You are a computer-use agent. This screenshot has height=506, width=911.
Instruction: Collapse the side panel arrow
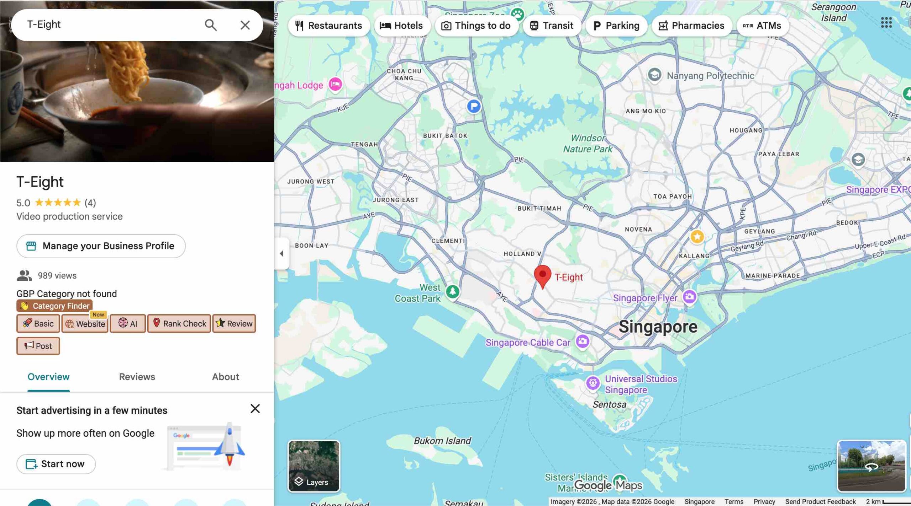(281, 253)
